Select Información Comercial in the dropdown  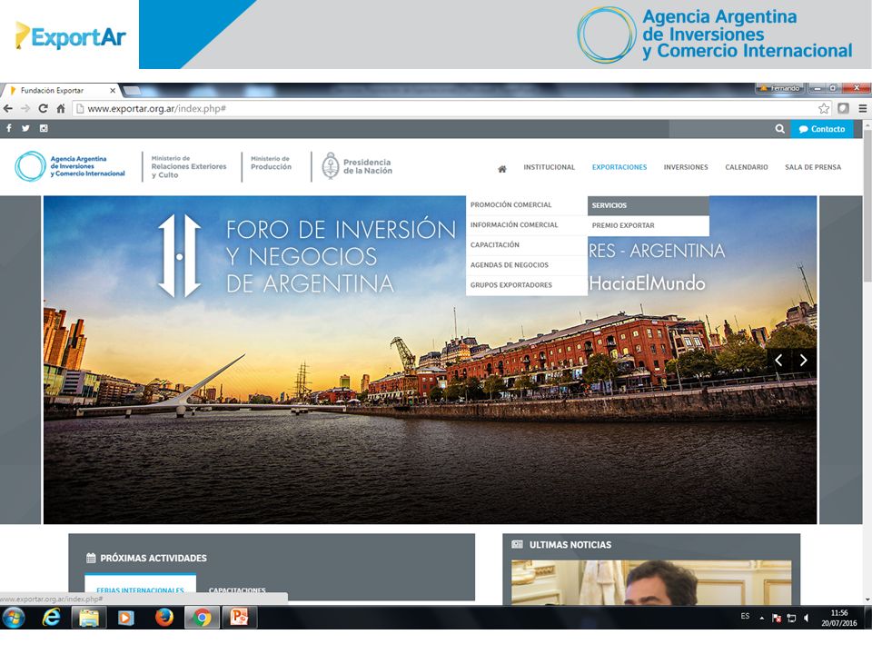526,224
